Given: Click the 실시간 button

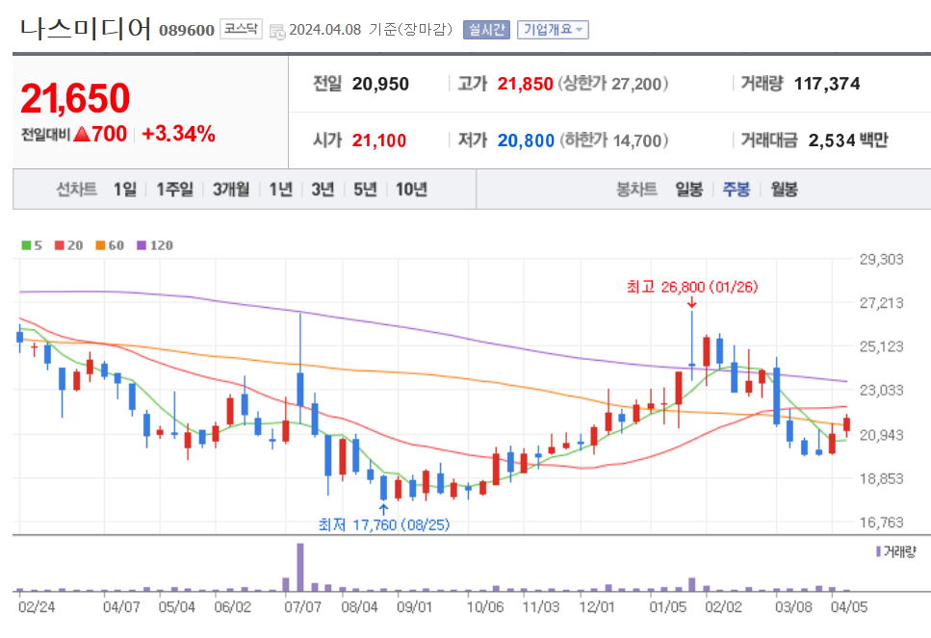Looking at the screenshot, I should point(486,30).
